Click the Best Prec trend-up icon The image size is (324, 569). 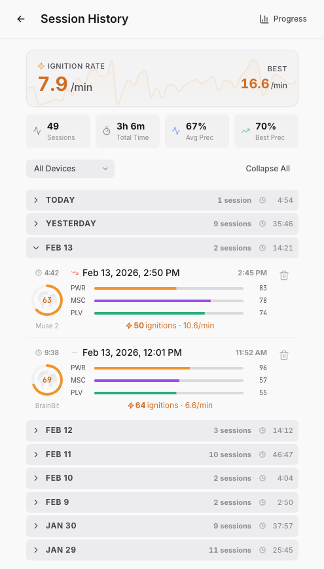tap(245, 131)
